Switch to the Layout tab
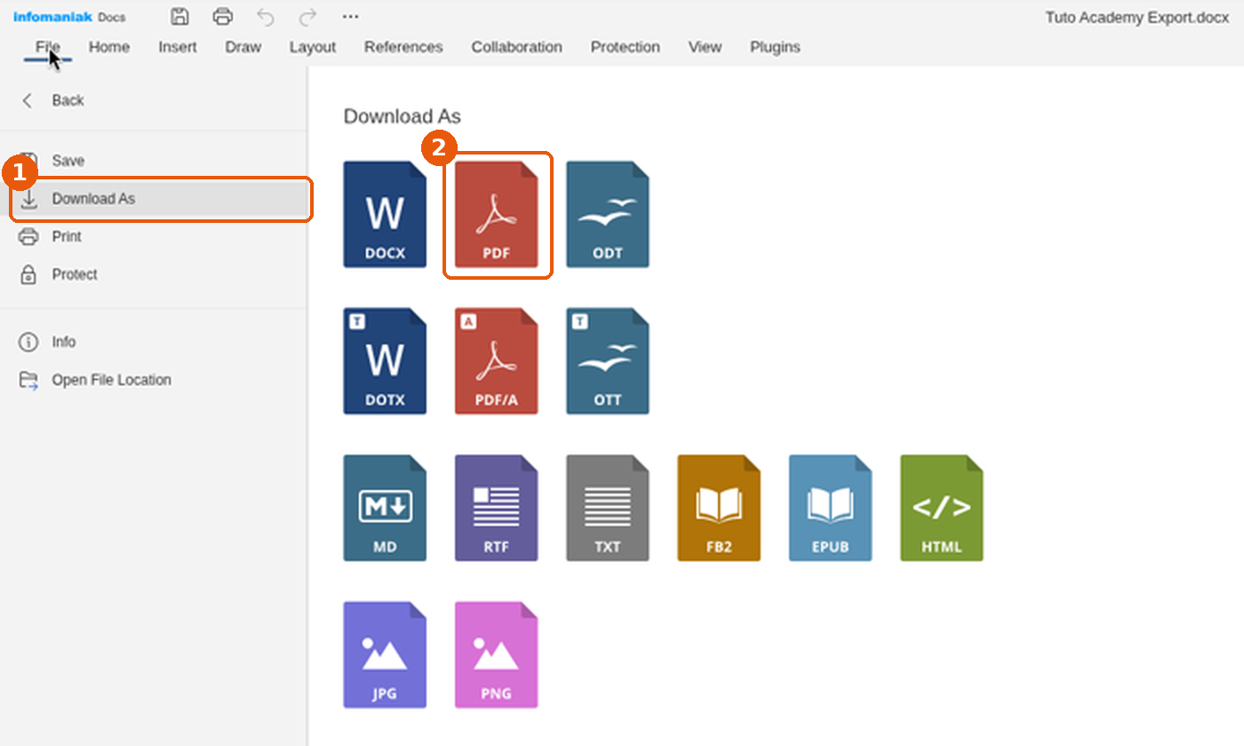Screen dimensions: 1244x746 313,47
